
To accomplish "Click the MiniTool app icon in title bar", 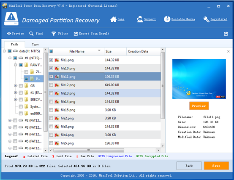I will (x=4, y=5).
